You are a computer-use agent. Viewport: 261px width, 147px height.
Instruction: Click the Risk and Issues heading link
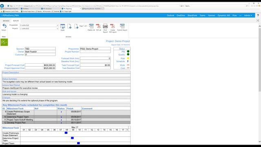[x=9, y=91]
